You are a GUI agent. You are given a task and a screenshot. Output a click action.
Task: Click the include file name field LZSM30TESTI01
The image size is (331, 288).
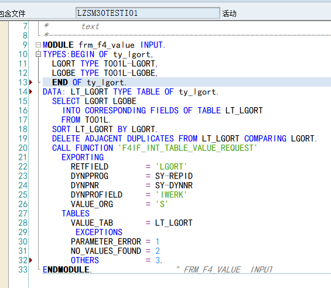click(x=148, y=13)
